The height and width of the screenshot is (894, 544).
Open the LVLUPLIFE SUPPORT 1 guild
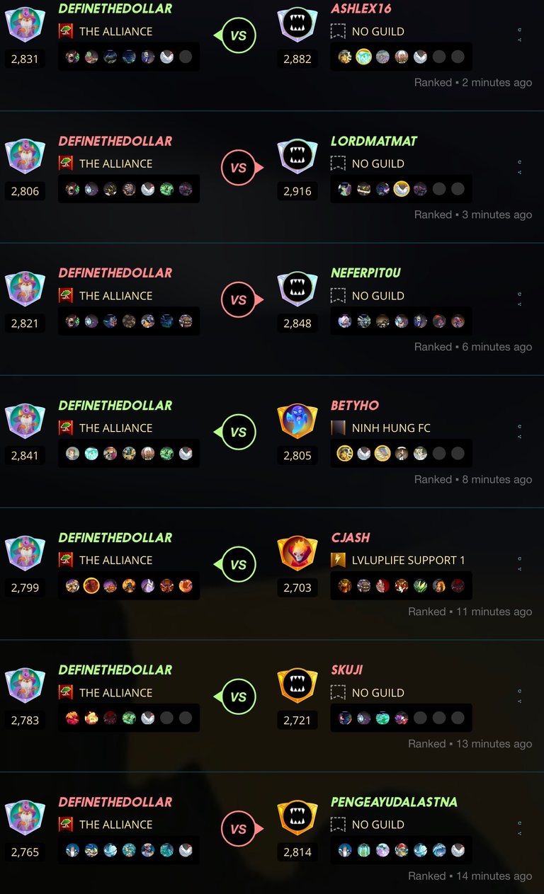point(409,561)
